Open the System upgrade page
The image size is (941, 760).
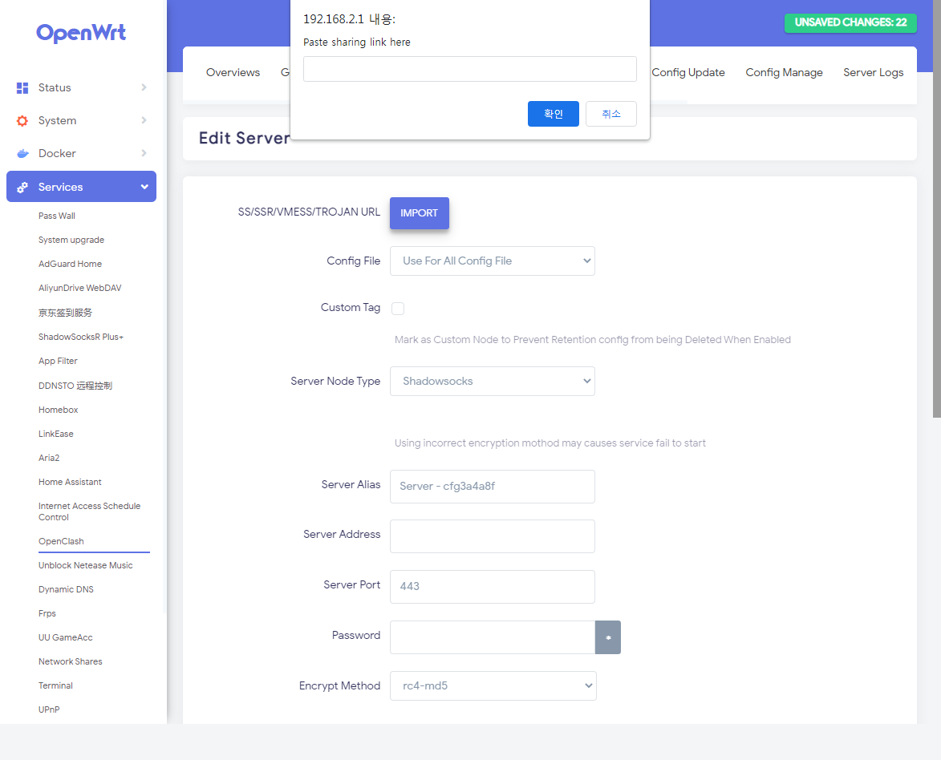coord(71,240)
